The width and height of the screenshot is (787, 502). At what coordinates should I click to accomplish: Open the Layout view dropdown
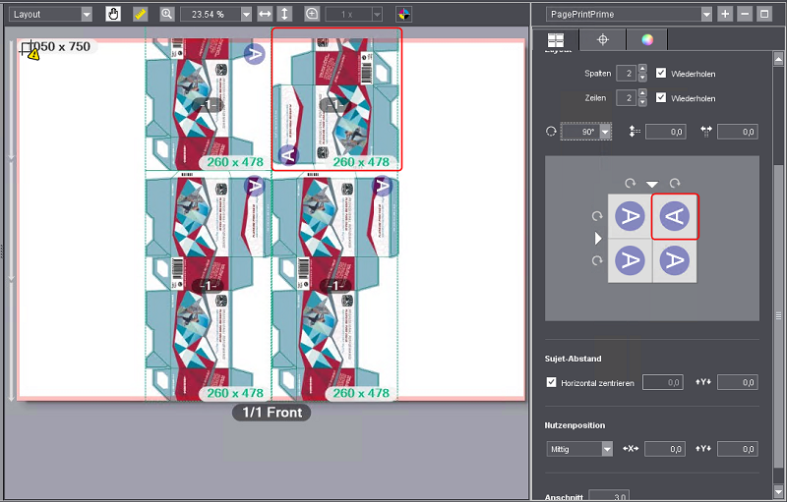click(87, 15)
